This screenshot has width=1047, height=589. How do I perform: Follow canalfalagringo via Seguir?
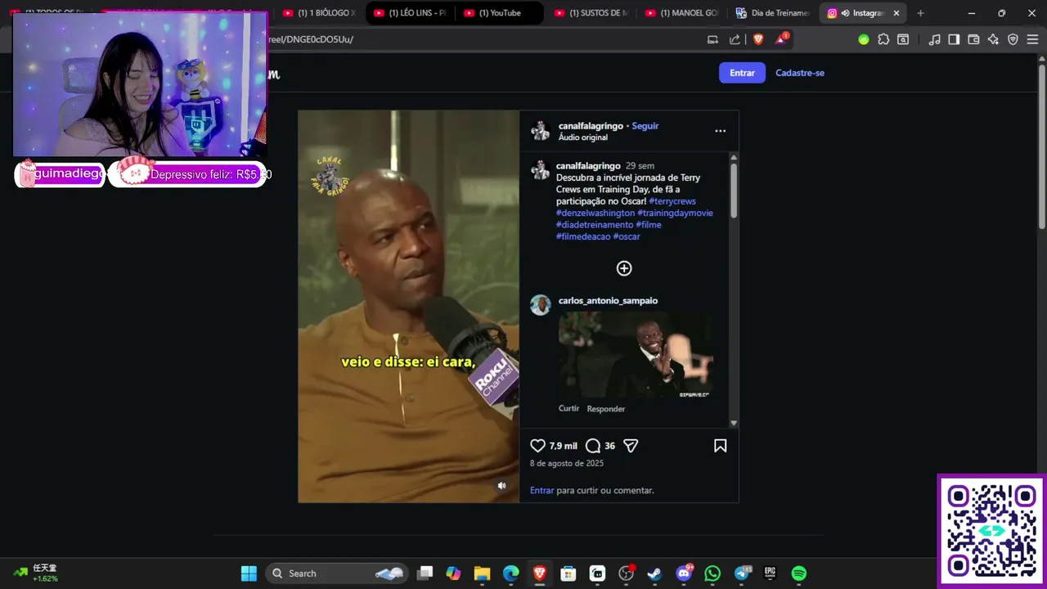(645, 126)
